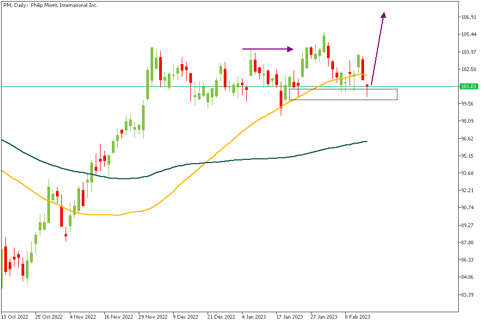This screenshot has width=484, height=323.
Task: Click the 83.39 price axis label
Action: (469, 295)
